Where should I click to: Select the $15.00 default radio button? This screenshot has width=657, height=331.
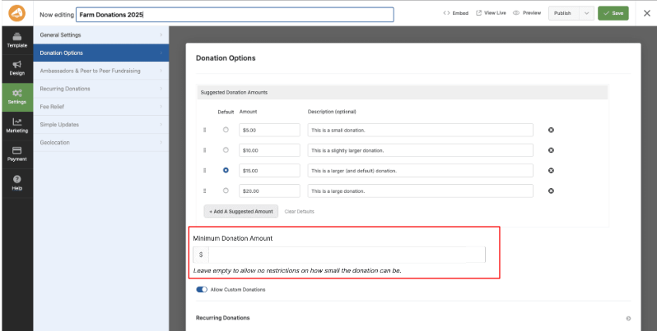tap(226, 170)
